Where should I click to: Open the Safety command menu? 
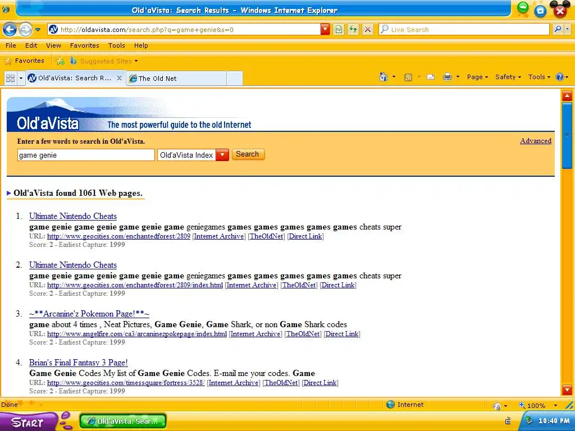(508, 77)
